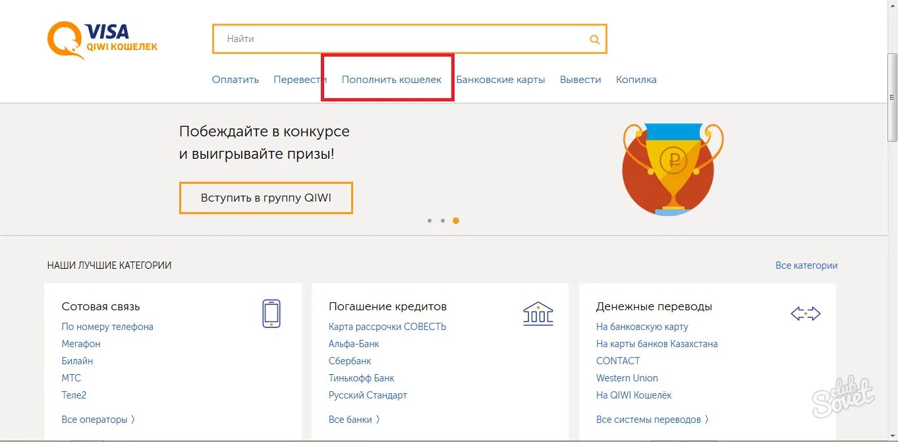Open the Копилка menu item
The height and width of the screenshot is (442, 898).
click(x=636, y=80)
